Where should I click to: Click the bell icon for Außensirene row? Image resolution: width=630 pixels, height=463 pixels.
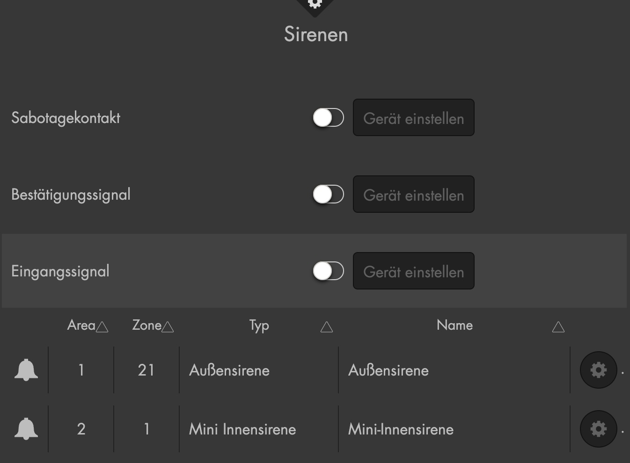(x=26, y=370)
